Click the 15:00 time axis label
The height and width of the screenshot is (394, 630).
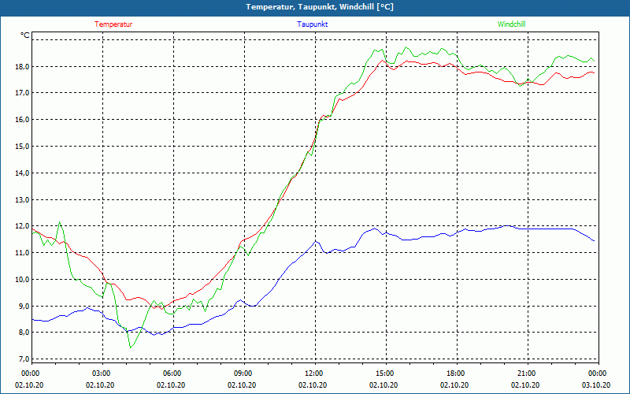[386, 374]
